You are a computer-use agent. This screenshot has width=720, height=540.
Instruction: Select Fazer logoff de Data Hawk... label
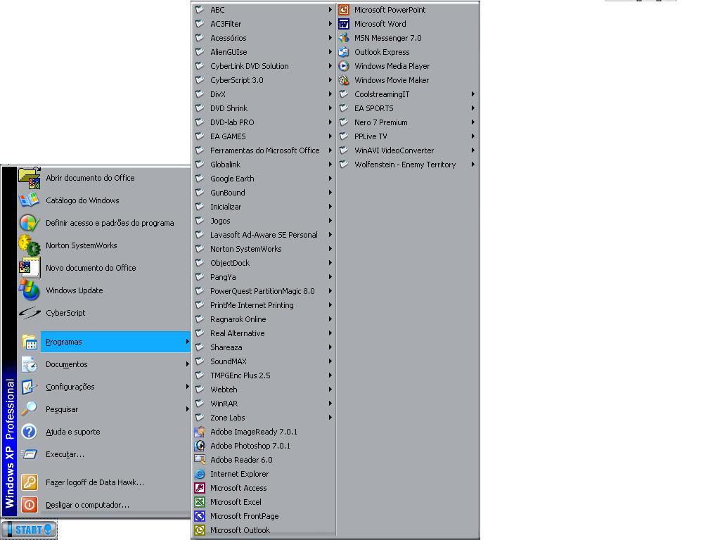[x=95, y=482]
